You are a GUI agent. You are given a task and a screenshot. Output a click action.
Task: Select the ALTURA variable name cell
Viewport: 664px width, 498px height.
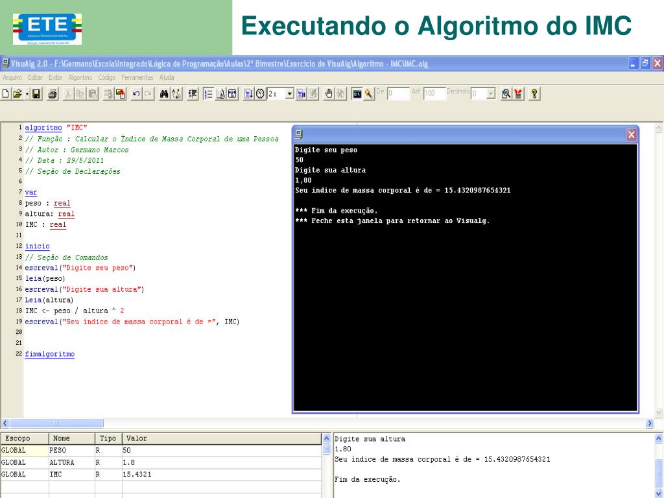click(x=62, y=462)
